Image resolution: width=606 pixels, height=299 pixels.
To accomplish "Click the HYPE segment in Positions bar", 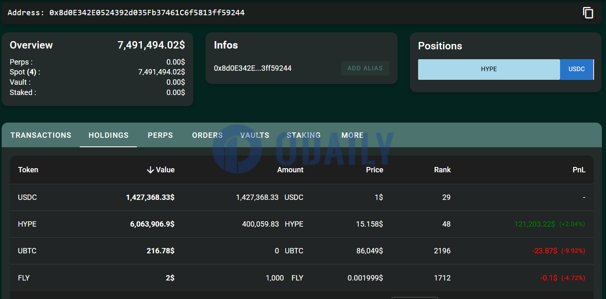I will click(489, 70).
